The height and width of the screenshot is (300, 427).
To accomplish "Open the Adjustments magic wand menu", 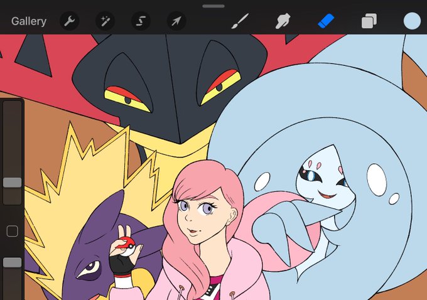I will [105, 21].
